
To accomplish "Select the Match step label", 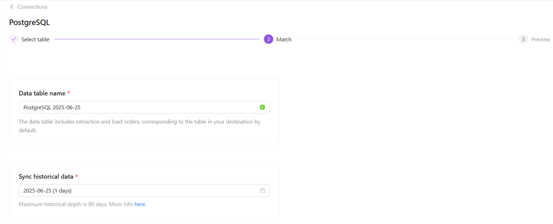I will tap(284, 40).
